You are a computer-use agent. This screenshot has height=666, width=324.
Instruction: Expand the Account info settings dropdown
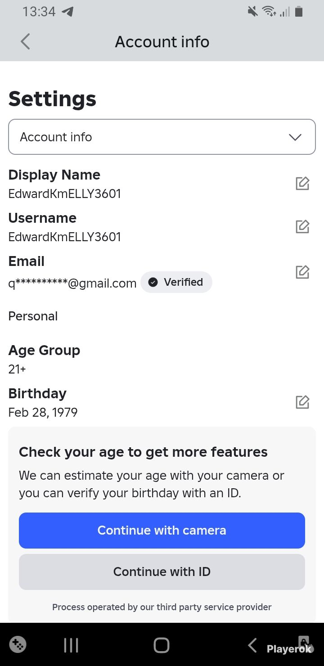click(x=162, y=137)
